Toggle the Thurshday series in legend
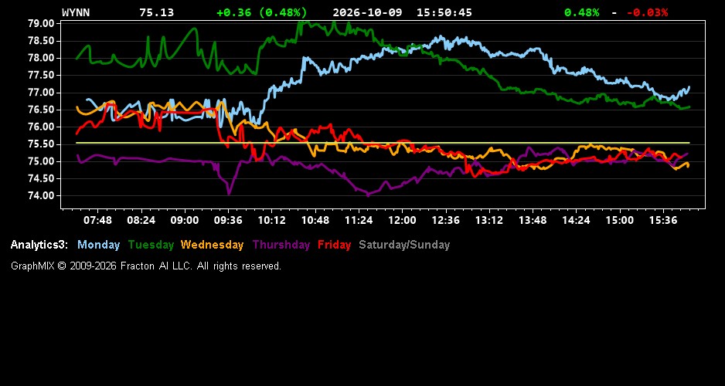Screen dimensions: 725x386 tap(281, 245)
